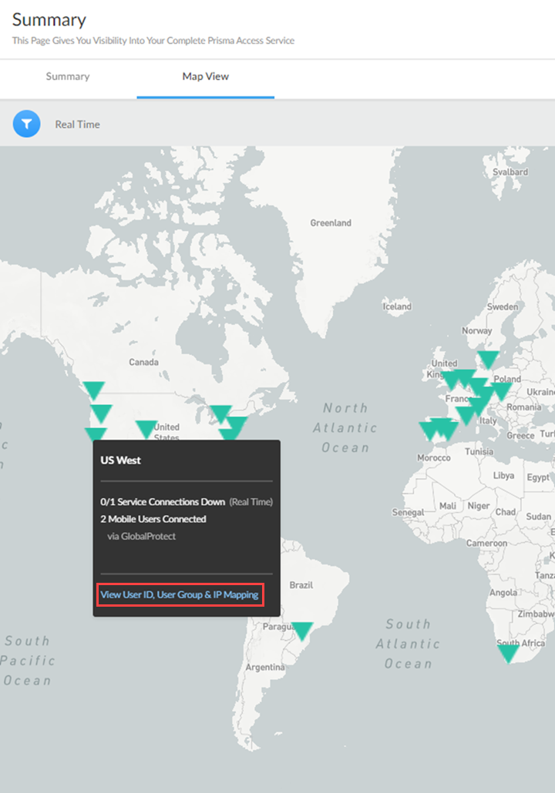The height and width of the screenshot is (793, 555).
Task: Click the US West popup title
Action: tap(121, 460)
